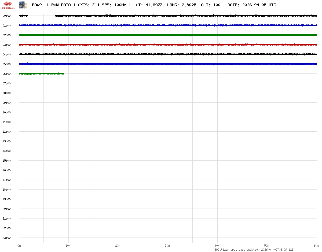Click the 50m tick on minute axis
Screen dimensions: 322x252
267,246
